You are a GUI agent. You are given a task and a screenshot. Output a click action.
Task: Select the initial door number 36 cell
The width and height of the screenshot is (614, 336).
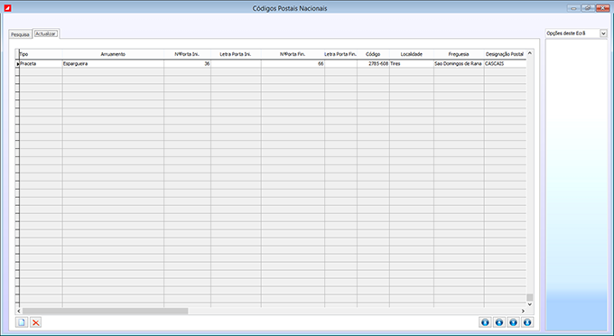(187, 63)
